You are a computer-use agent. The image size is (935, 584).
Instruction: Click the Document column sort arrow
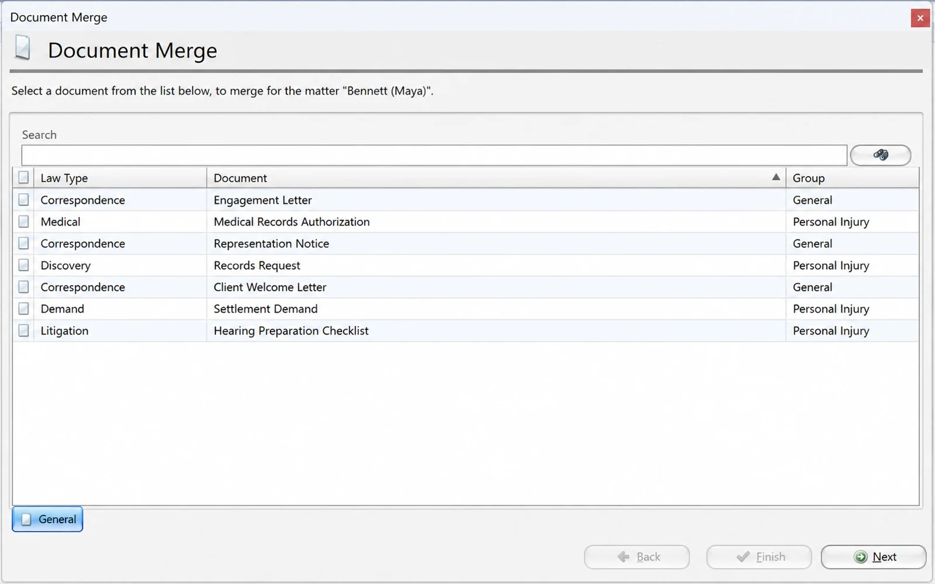776,177
